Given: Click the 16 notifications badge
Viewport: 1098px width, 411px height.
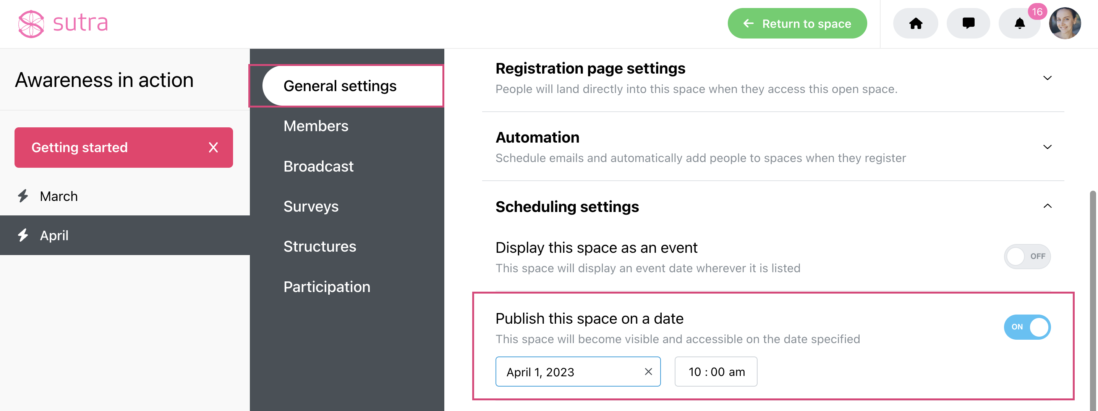Looking at the screenshot, I should (1037, 11).
